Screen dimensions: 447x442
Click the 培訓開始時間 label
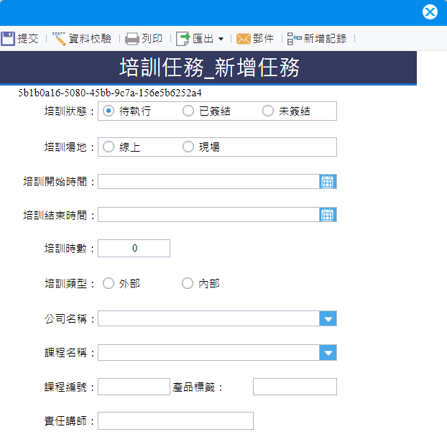pos(59,181)
